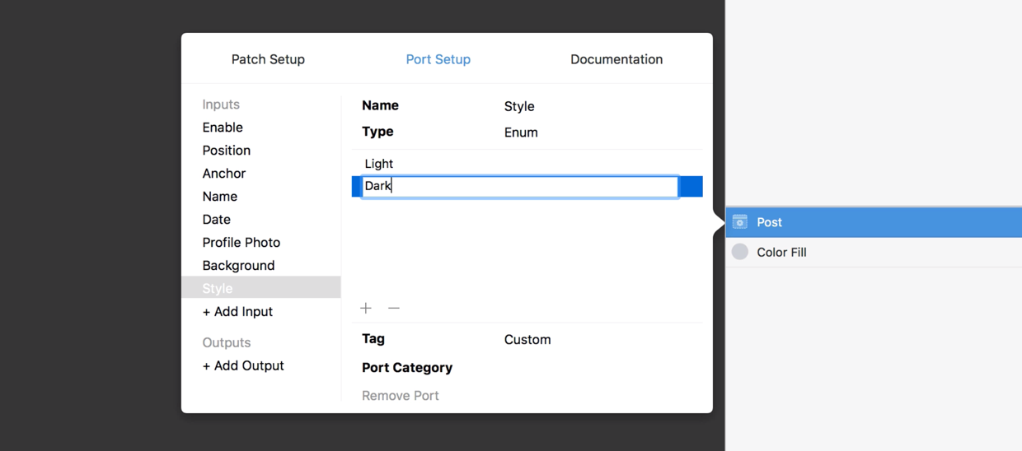1022x451 pixels.
Task: Click the Port Category label
Action: pos(407,368)
